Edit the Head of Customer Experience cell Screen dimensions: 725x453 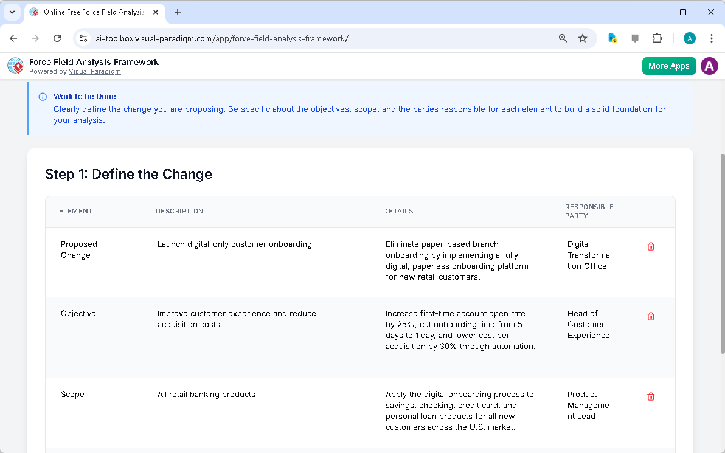588,325
